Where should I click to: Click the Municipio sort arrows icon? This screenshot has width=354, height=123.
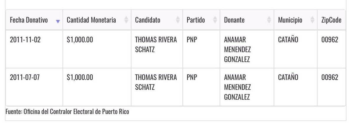(312, 20)
